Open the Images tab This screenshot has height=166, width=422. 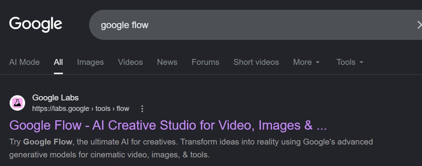[x=90, y=62]
